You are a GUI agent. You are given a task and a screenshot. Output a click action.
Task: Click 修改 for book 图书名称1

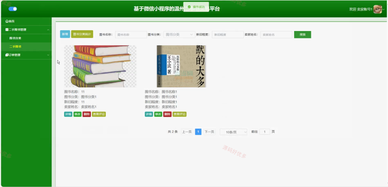click(x=158, y=114)
